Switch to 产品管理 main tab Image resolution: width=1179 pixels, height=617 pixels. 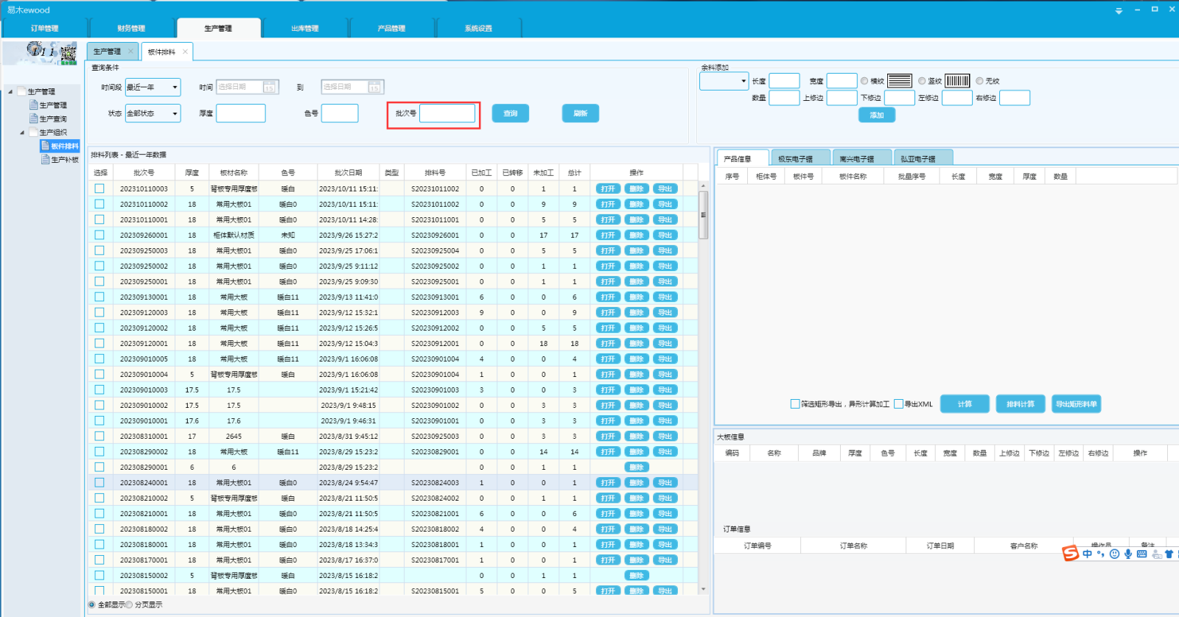click(x=391, y=28)
